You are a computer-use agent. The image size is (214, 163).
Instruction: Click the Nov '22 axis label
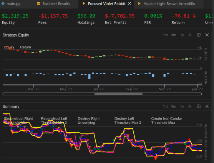click(164, 89)
